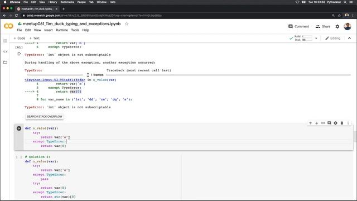357x201 pixels.
Task: Open the Files folder sidebar icon
Action: pos(5,62)
